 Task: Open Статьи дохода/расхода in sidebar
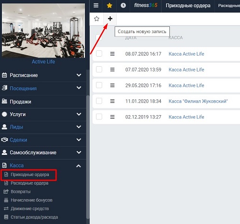(34, 217)
